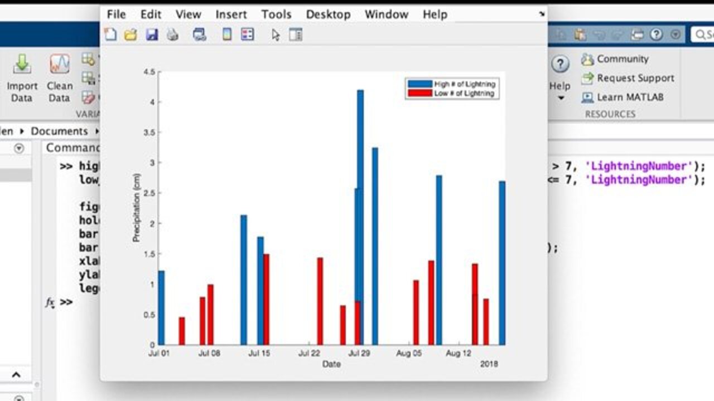Click the Import Data icon
This screenshot has height=401, width=714.
click(x=22, y=78)
